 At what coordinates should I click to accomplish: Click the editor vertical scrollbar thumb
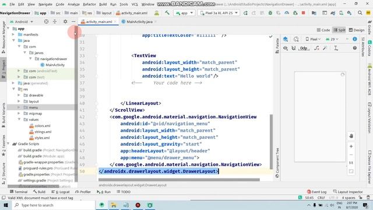click(271, 142)
